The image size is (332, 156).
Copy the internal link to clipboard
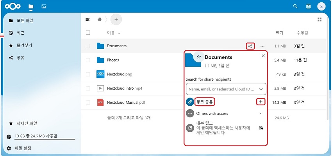(261, 128)
